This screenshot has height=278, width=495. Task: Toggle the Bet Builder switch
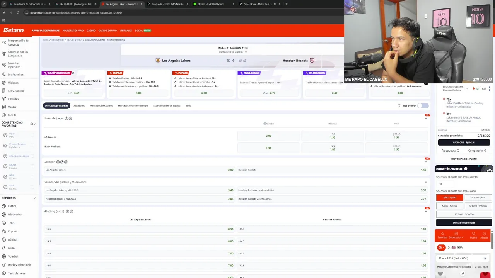click(x=423, y=105)
